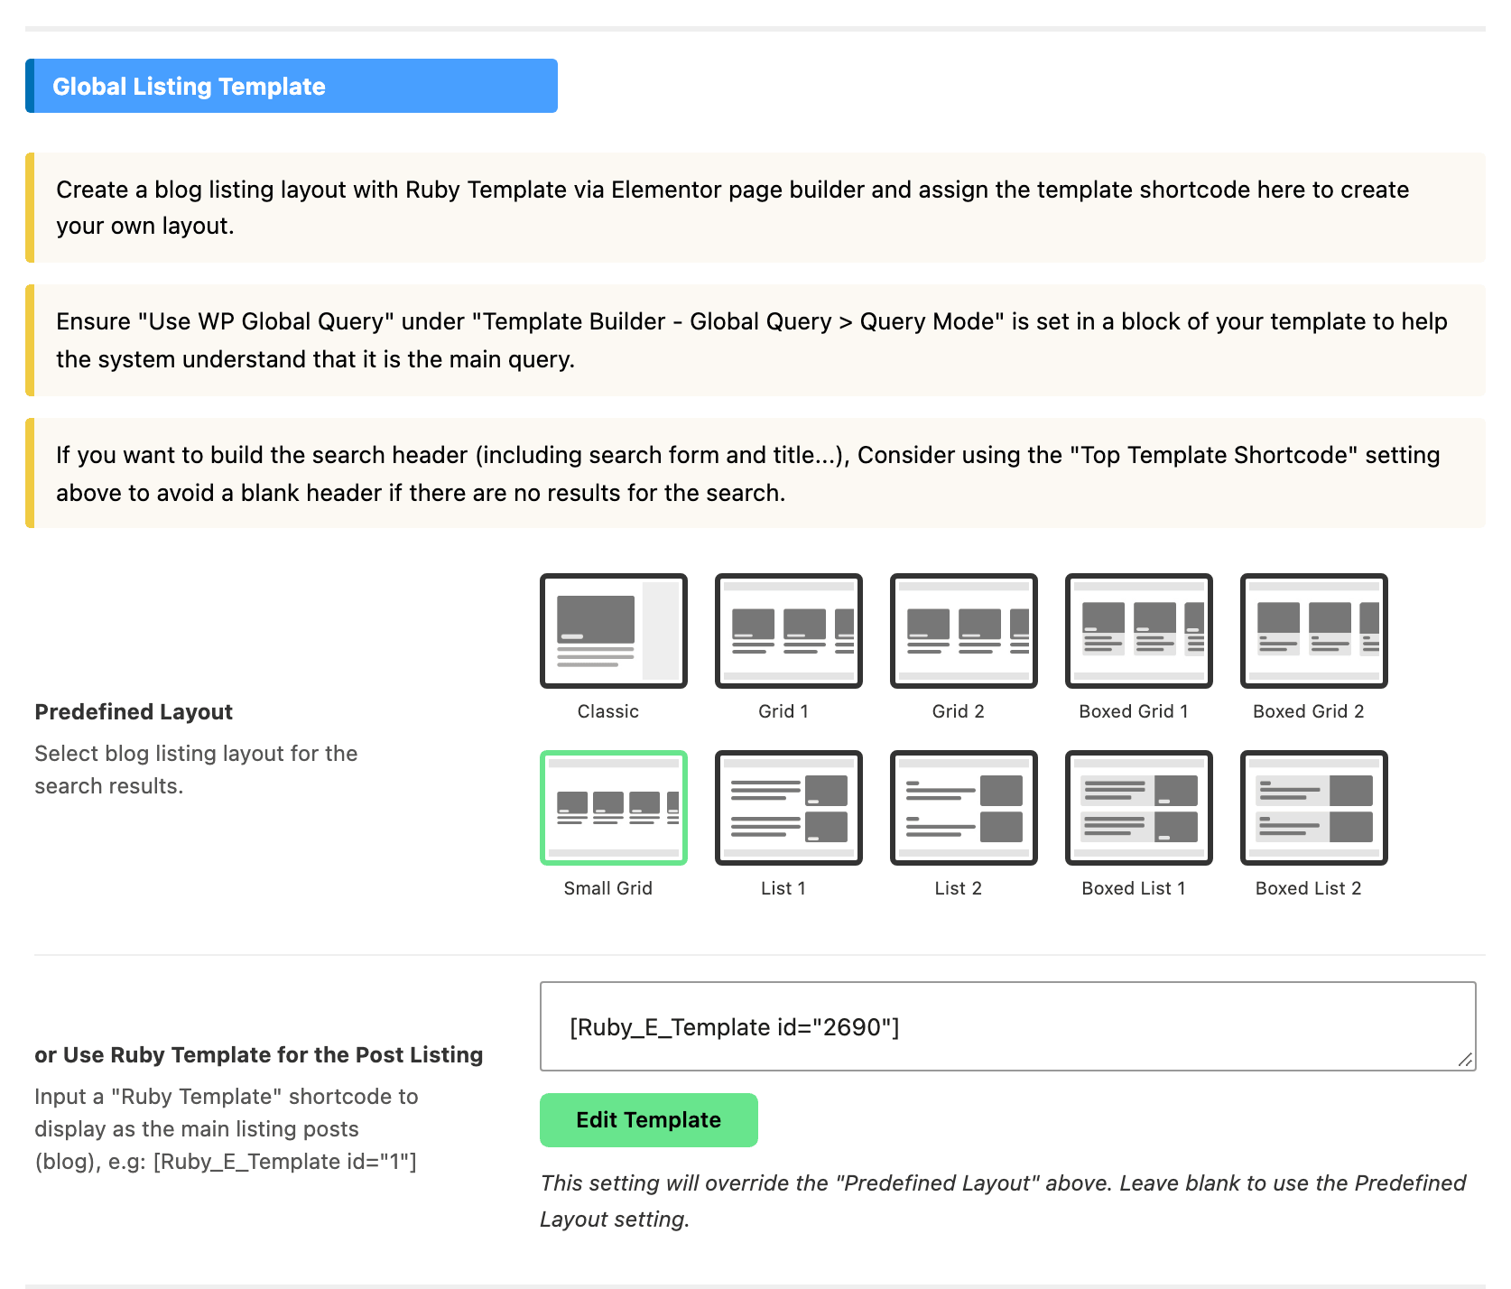Click the 'Create a blog listing layout' notice
This screenshot has width=1511, height=1289.
click(755, 208)
